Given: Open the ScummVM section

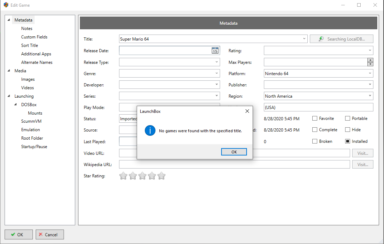Looking at the screenshot, I should [31, 121].
